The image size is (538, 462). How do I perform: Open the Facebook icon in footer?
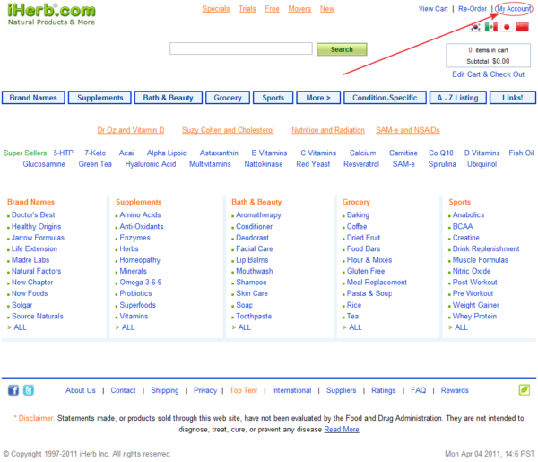click(x=13, y=390)
